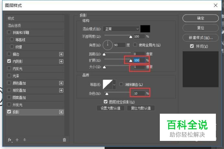Open Gradient Overlay (渐变叠加) settings row
The image size is (224, 149).
click(x=35, y=90)
